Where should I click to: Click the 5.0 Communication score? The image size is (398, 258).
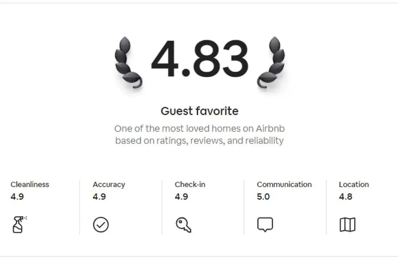click(263, 196)
